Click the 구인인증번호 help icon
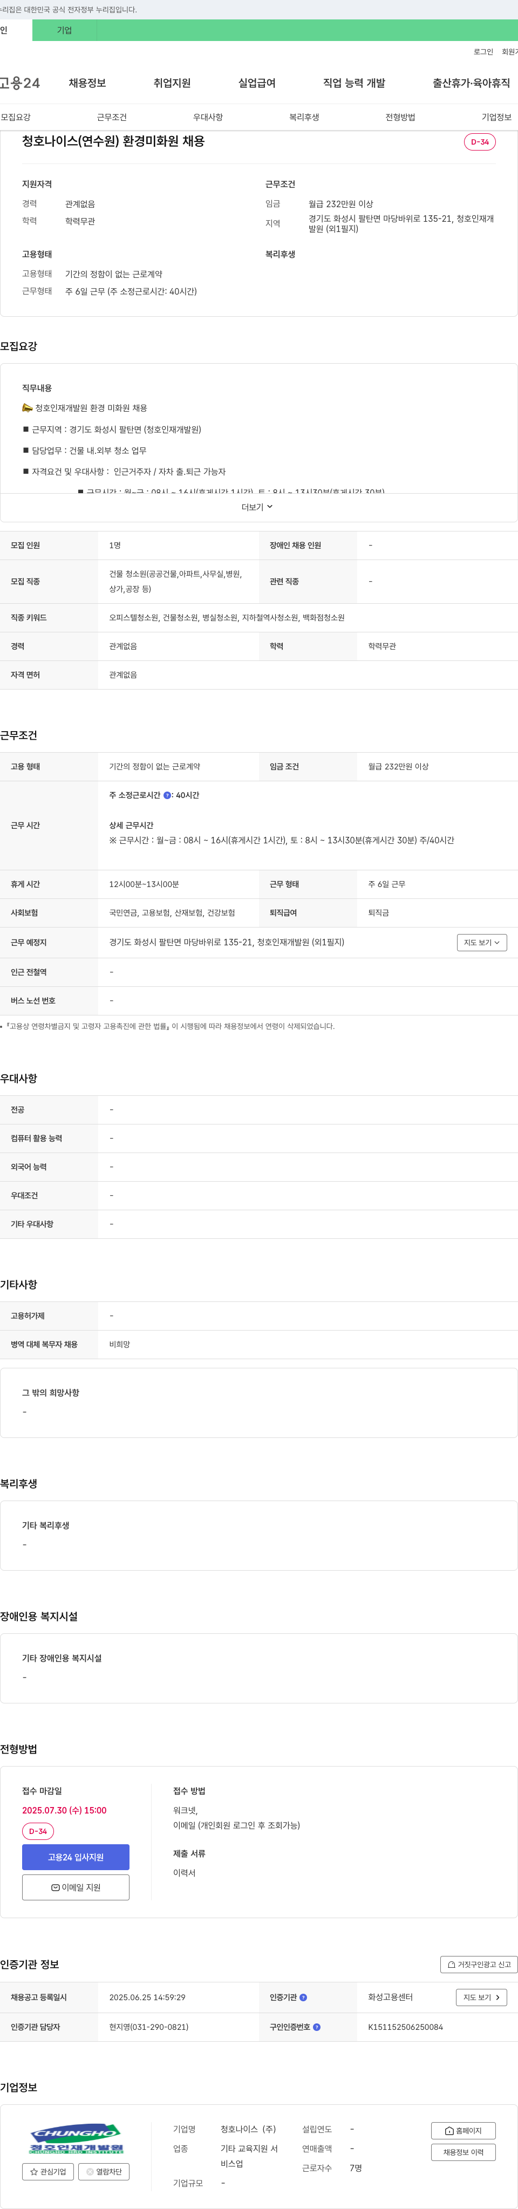This screenshot has height=2209, width=518. coord(316,2027)
